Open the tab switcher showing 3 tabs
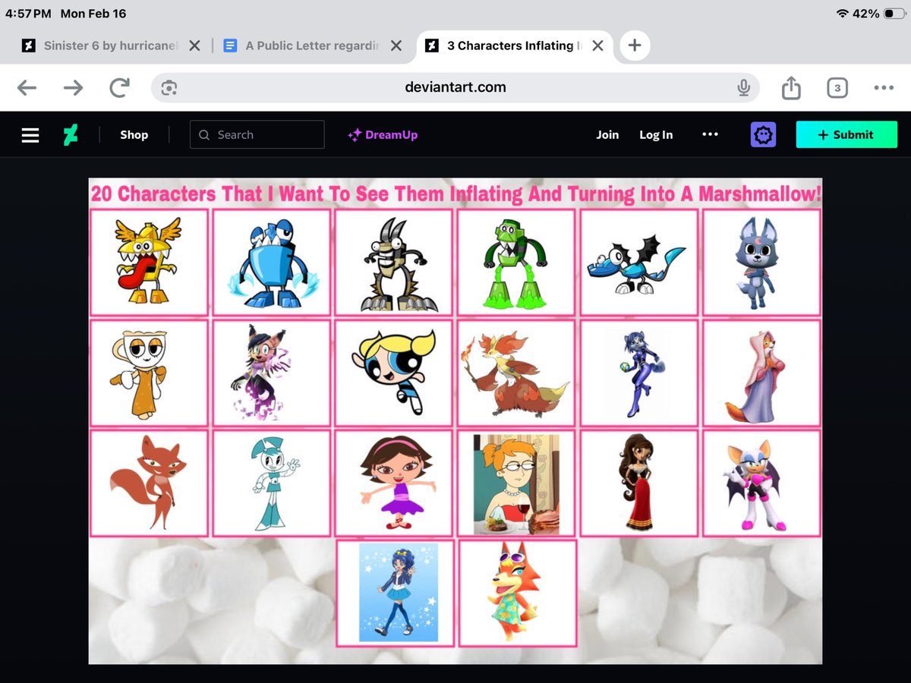911x683 pixels. [x=837, y=88]
